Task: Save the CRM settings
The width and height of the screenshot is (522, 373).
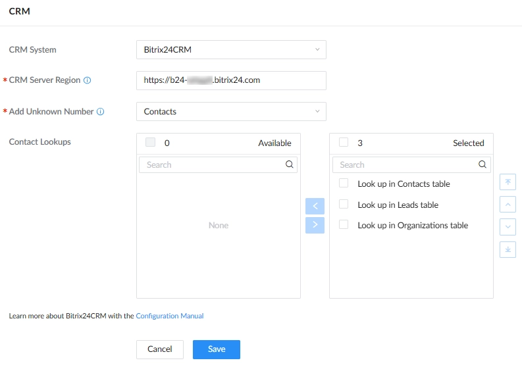Action: pyautogui.click(x=217, y=349)
